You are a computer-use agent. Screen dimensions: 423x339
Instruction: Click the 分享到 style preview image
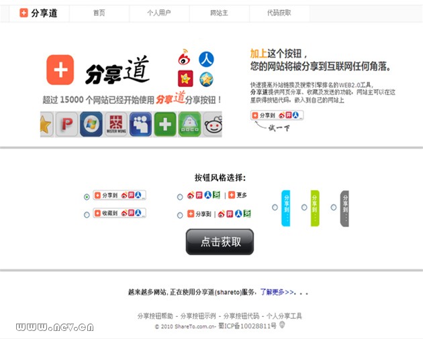click(120, 195)
